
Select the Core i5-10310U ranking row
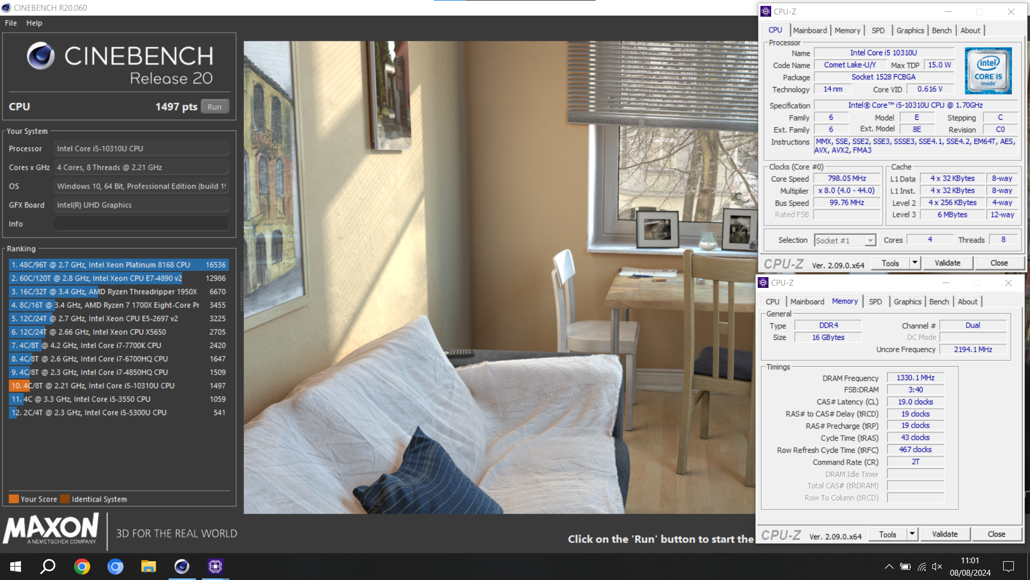119,386
